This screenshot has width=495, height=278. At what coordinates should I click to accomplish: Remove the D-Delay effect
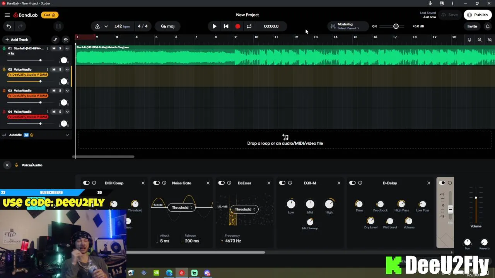click(428, 183)
